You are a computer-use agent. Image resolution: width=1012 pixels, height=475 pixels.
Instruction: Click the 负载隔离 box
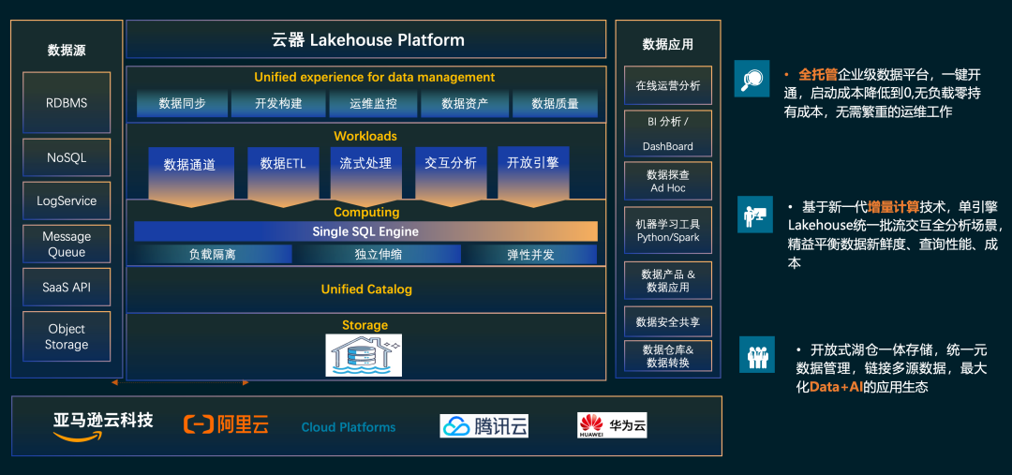coord(213,254)
